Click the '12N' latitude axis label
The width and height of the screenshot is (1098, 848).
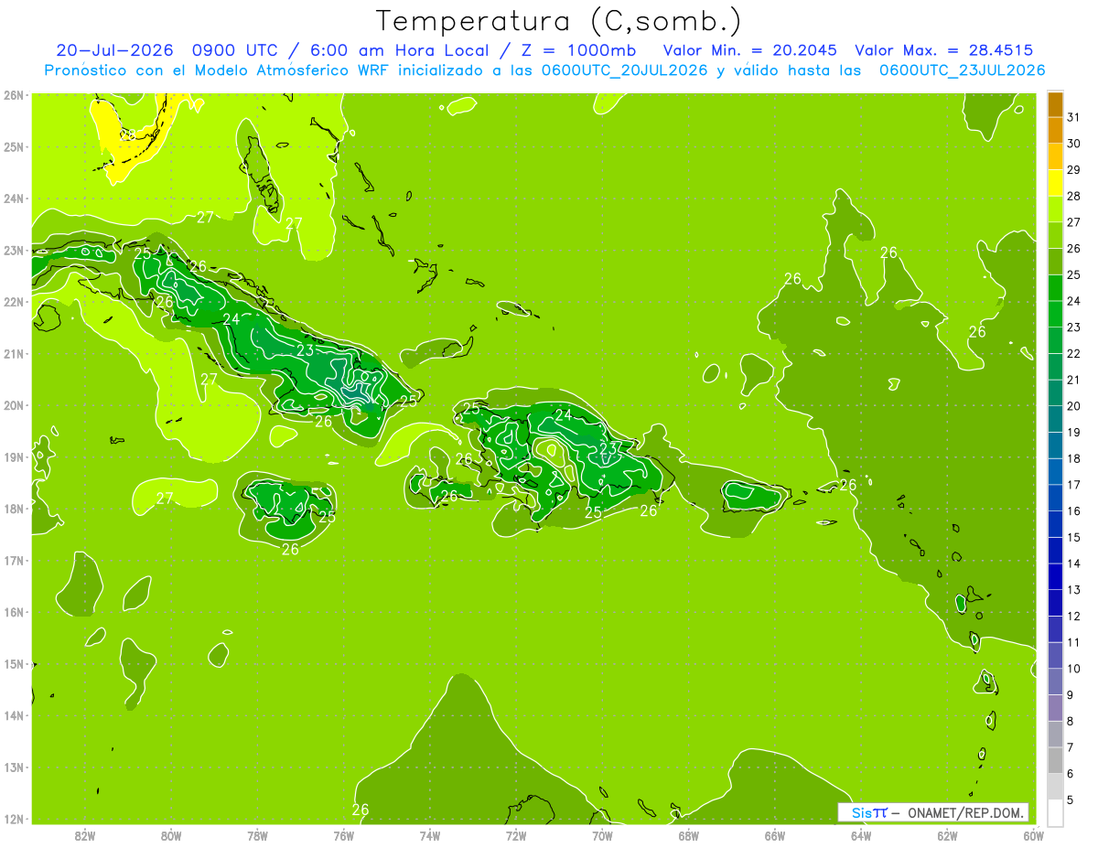point(14,819)
